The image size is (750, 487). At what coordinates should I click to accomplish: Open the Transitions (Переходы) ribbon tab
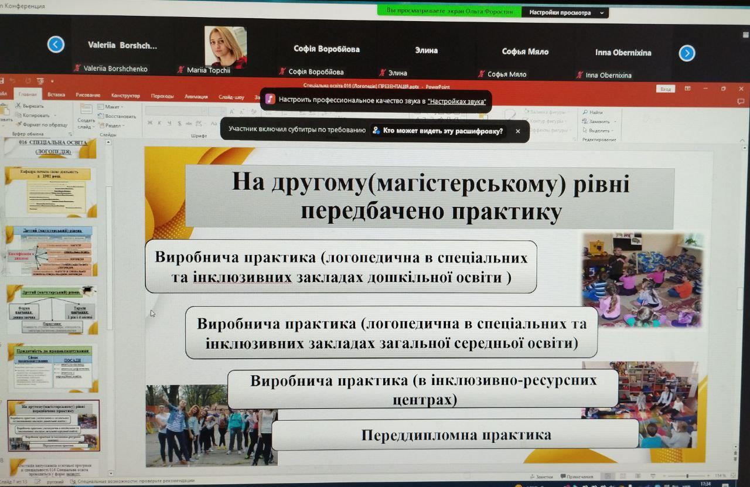162,96
